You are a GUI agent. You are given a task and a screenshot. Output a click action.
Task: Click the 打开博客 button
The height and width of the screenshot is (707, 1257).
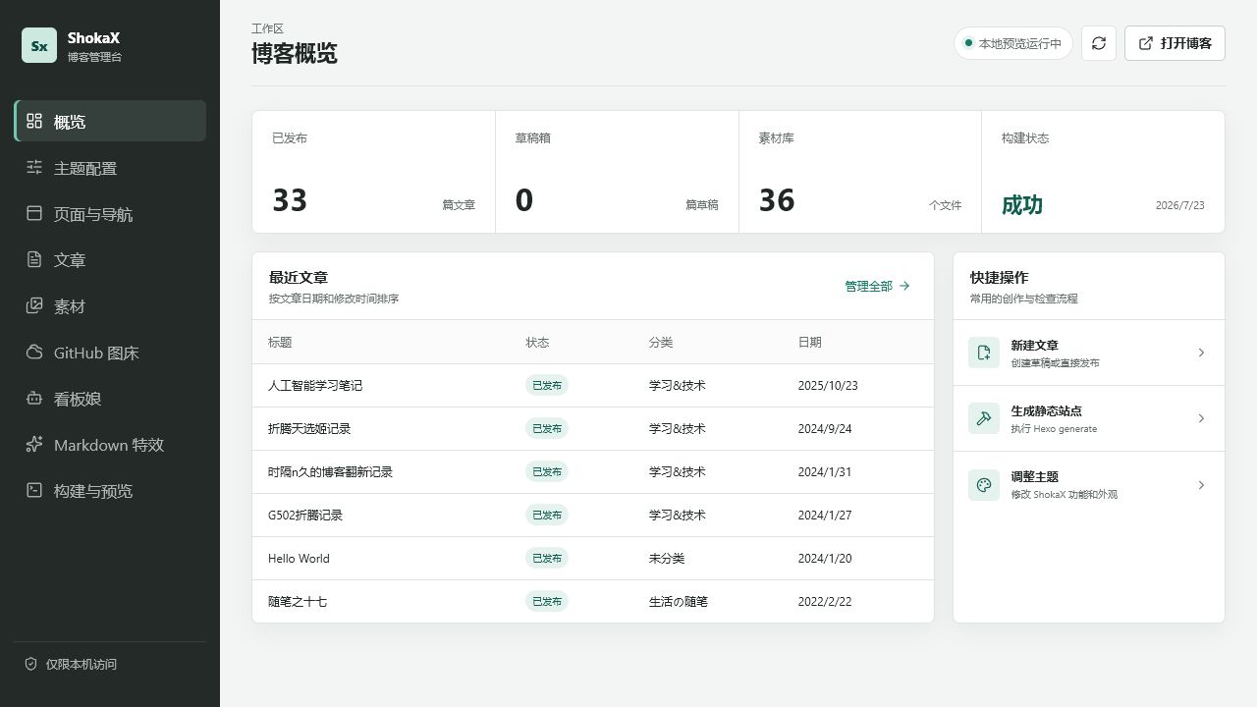[x=1175, y=43]
